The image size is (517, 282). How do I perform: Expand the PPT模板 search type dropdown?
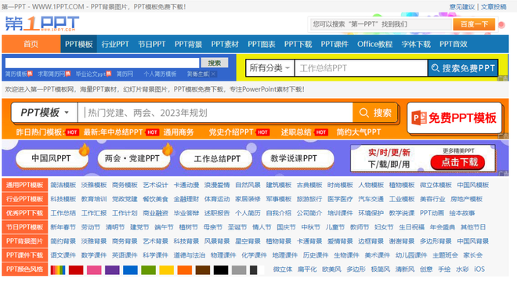point(45,113)
